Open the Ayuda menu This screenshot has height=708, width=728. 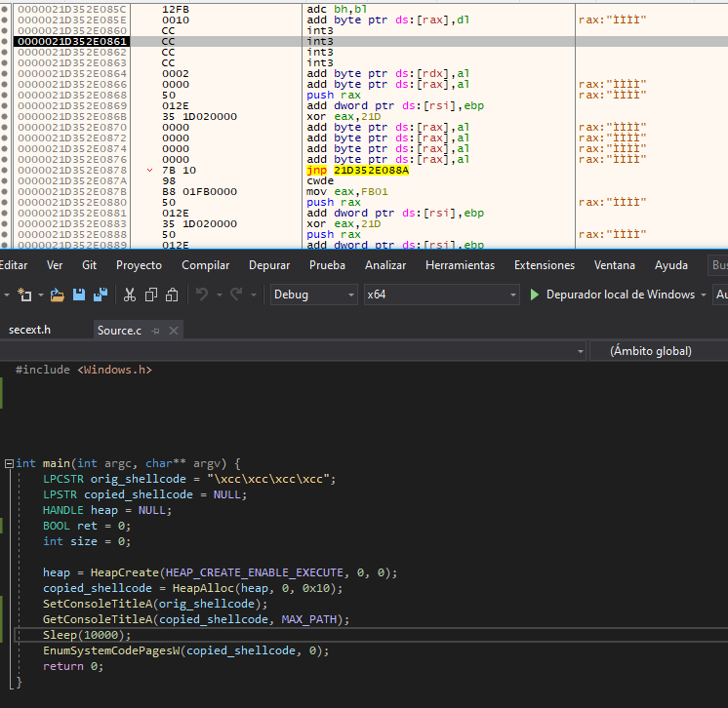[x=670, y=265]
